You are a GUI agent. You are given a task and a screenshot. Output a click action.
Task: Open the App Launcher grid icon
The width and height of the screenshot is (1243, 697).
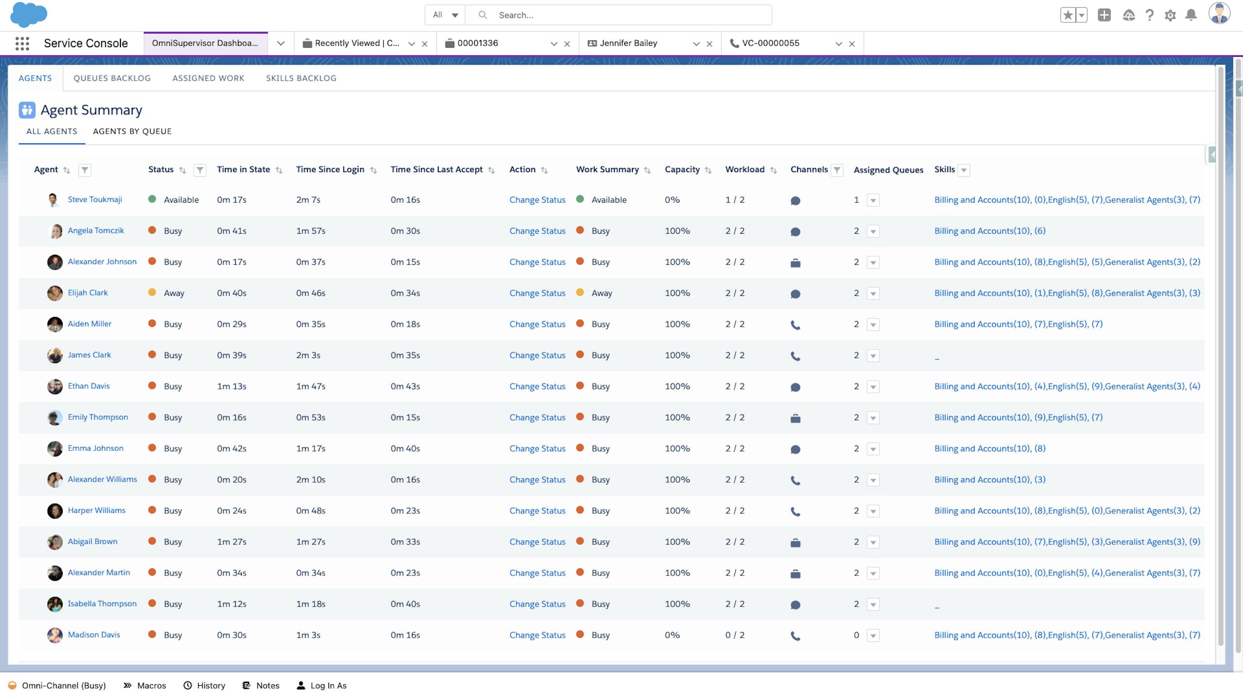click(x=22, y=44)
